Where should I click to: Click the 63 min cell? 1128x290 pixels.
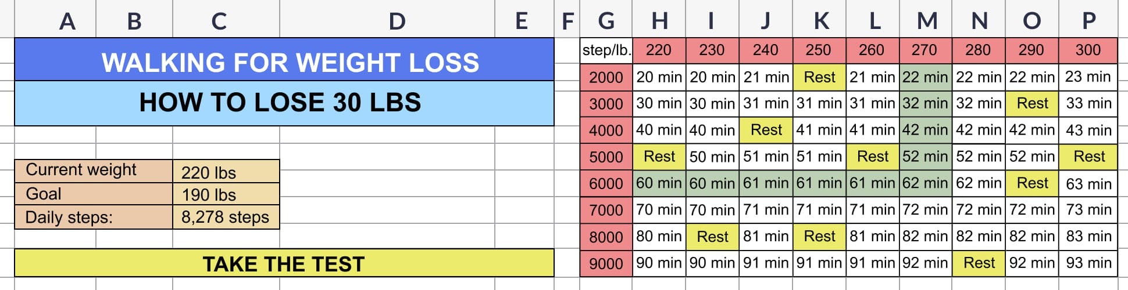click(x=1088, y=183)
